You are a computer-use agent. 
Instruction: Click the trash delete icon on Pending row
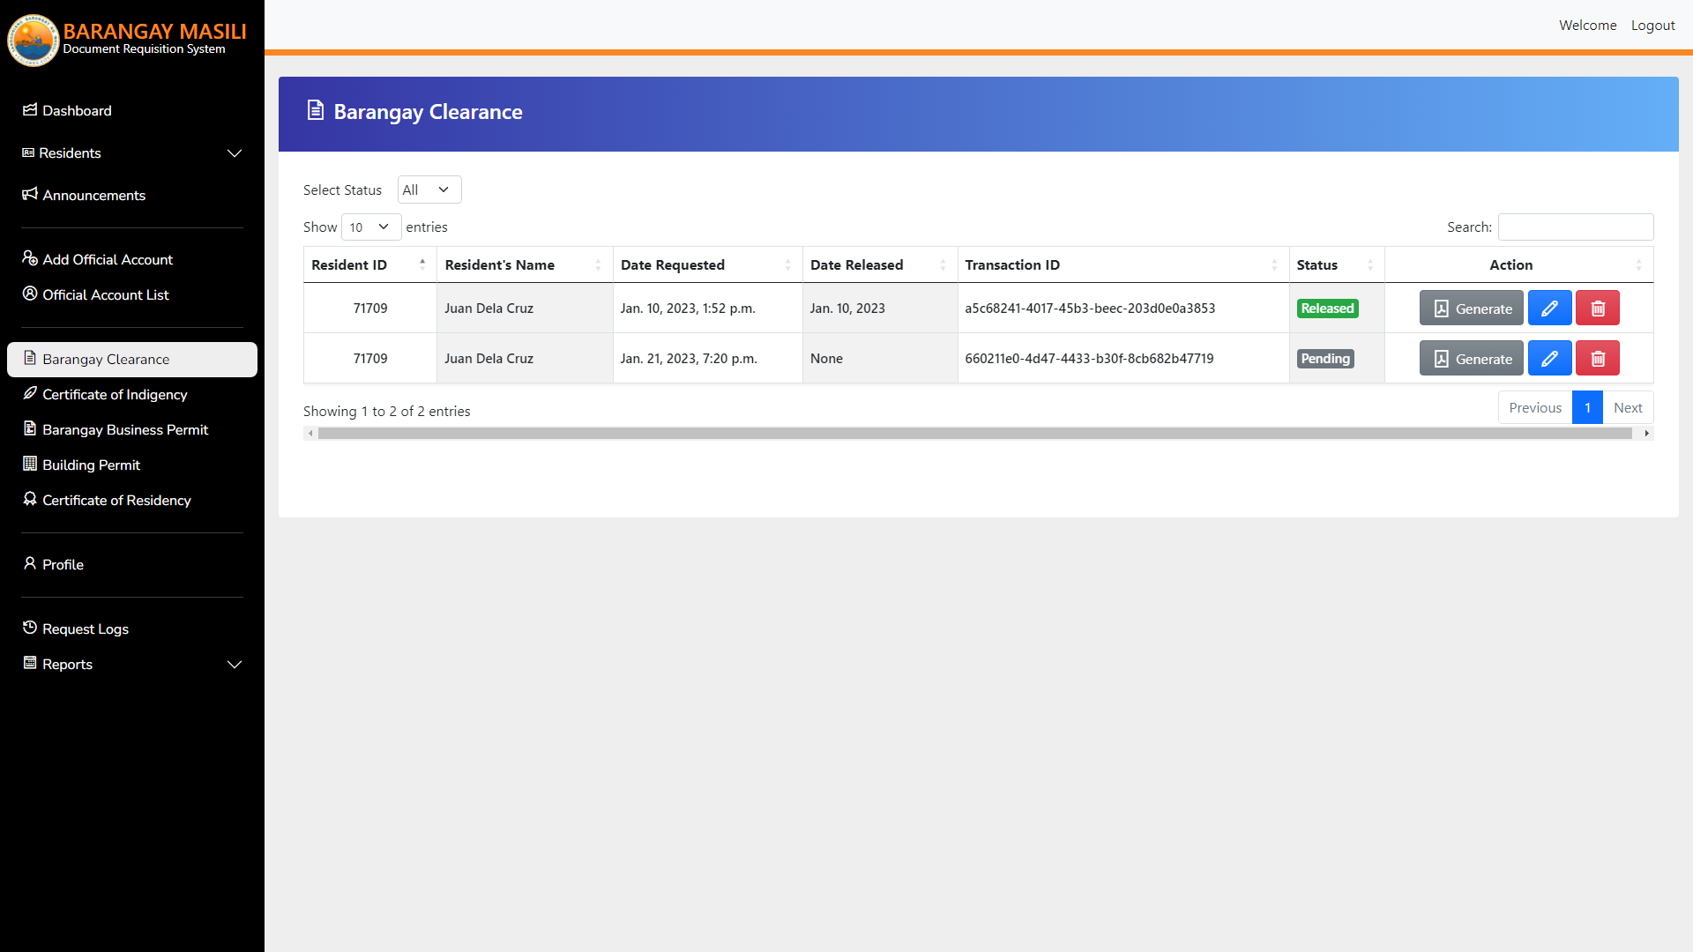point(1597,358)
